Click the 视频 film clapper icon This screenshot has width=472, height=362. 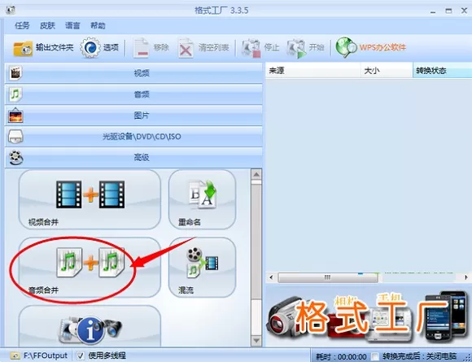point(15,73)
